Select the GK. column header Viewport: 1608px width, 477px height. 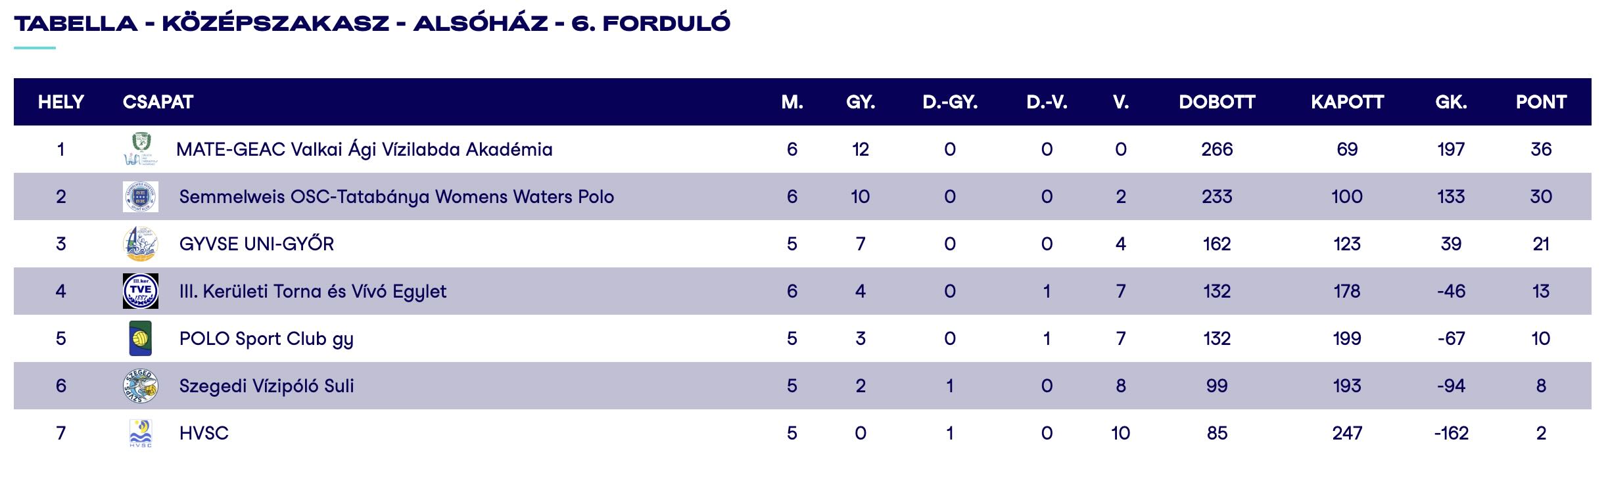tap(1451, 102)
